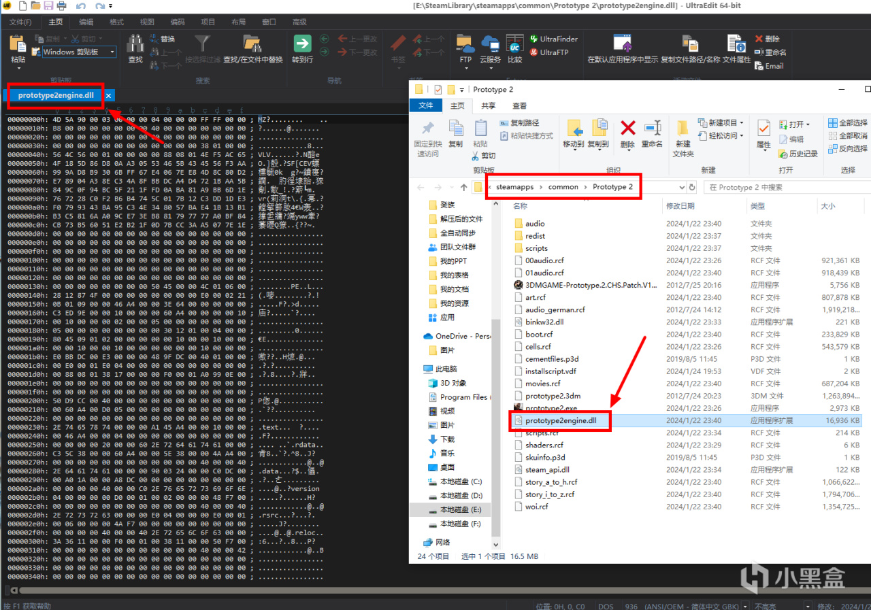Switch to the 格式 ribbon tab in UltraEdit
Screen dimensions: 871x610
(x=116, y=22)
